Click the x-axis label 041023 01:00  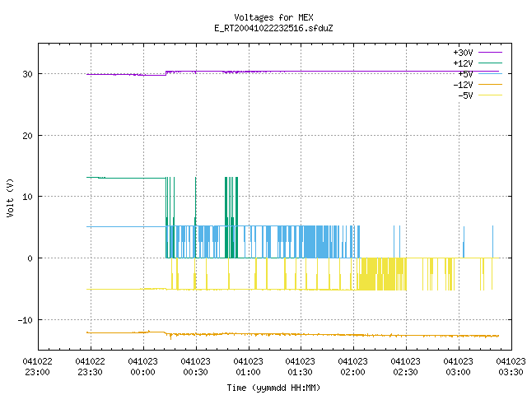click(249, 367)
